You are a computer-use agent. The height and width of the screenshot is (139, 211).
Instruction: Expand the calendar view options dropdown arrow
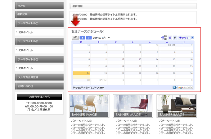[193, 38]
